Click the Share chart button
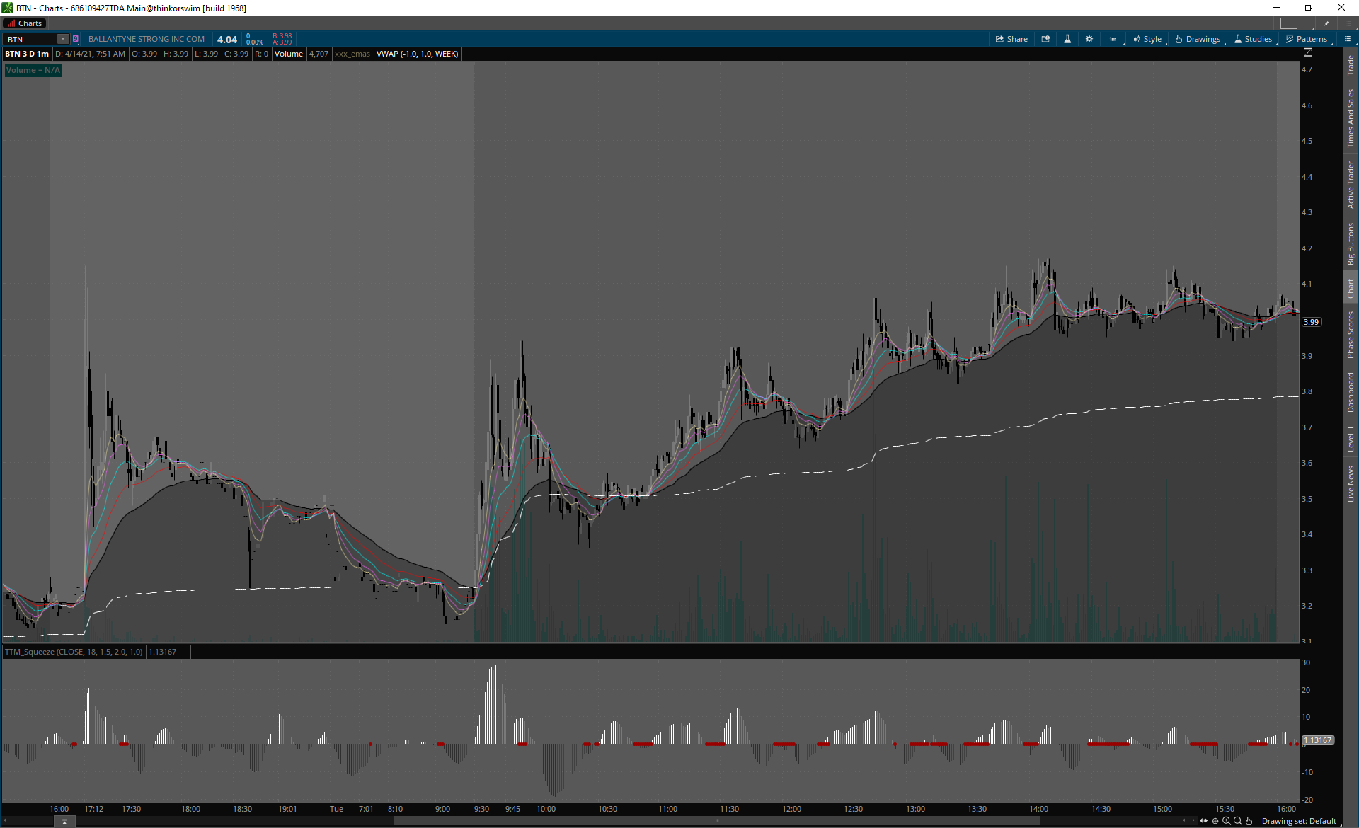 (x=1011, y=39)
